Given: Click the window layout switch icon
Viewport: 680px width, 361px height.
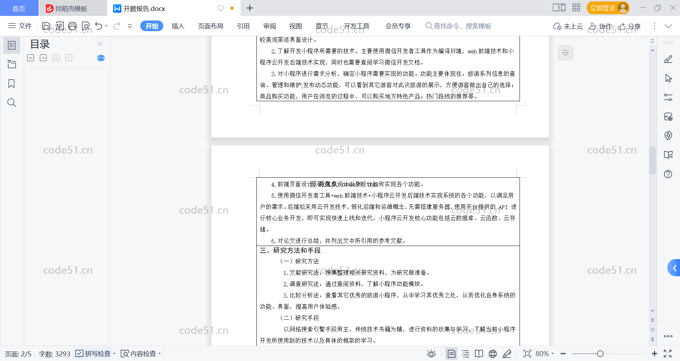Looking at the screenshot, I should point(559,7).
